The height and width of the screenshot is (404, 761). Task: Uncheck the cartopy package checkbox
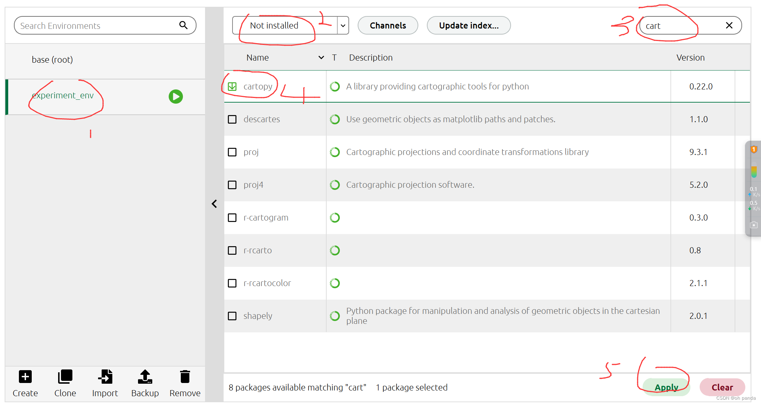[232, 87]
